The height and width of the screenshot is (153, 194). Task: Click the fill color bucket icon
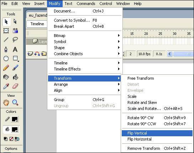tap(7, 130)
